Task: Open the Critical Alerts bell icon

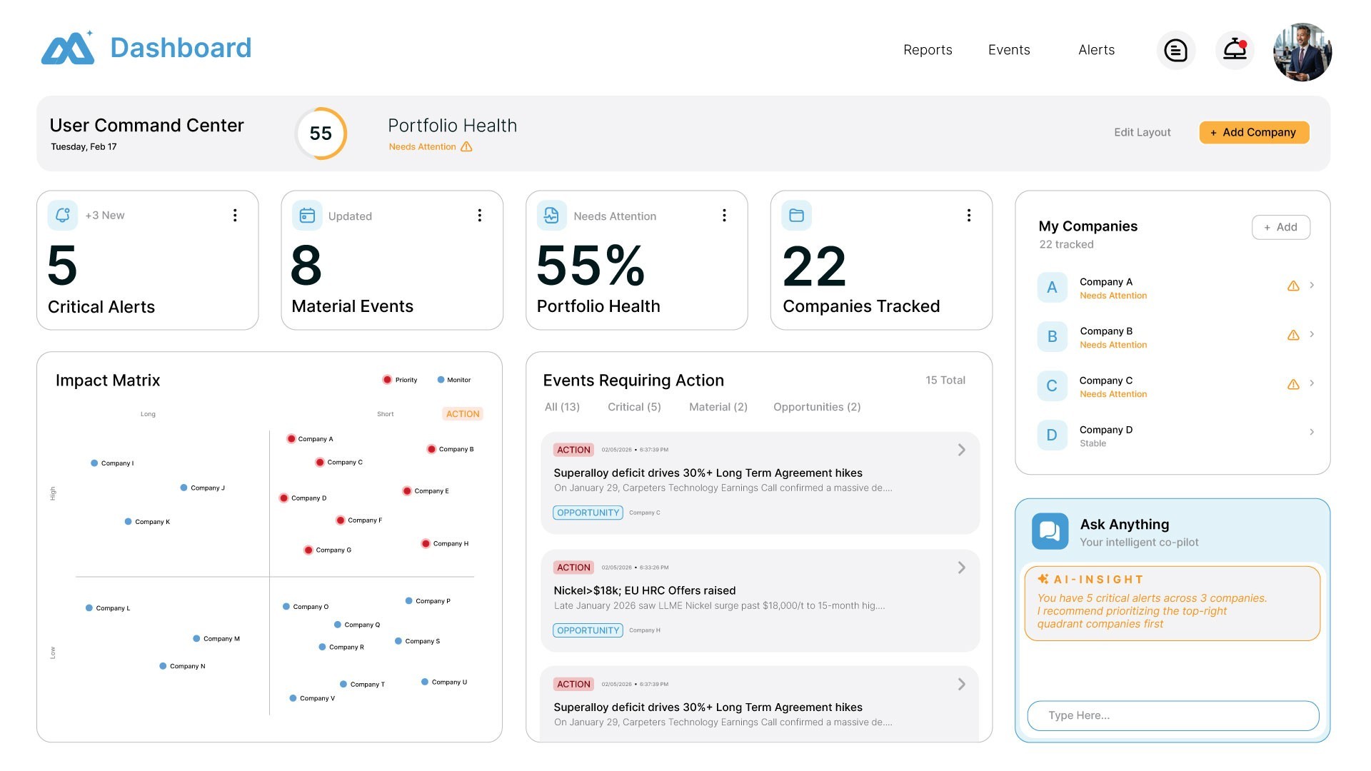Action: [x=63, y=214]
